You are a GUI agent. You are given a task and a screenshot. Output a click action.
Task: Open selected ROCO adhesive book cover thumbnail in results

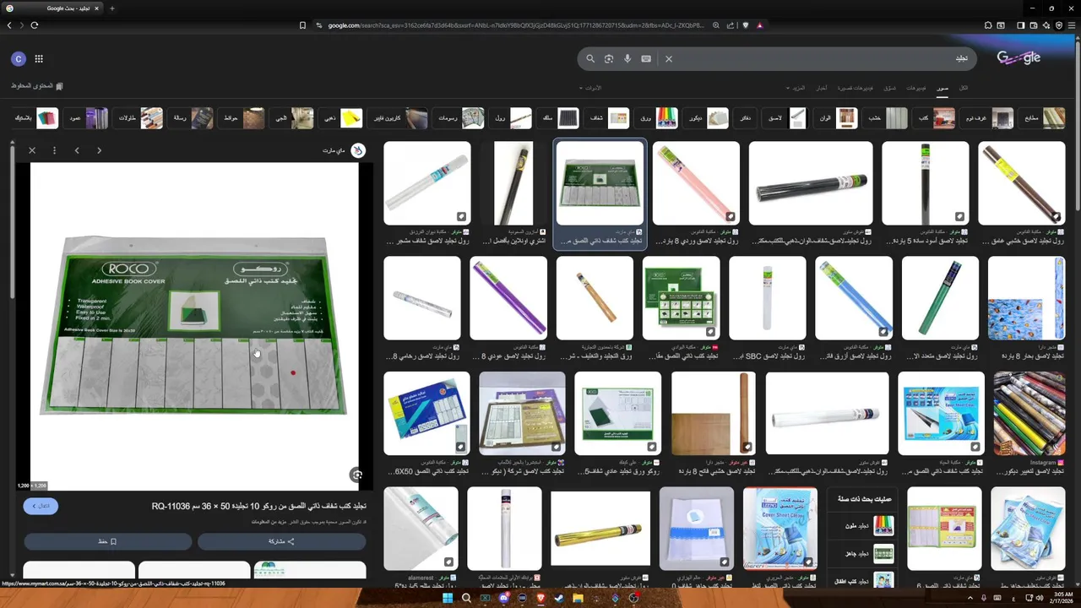click(600, 183)
